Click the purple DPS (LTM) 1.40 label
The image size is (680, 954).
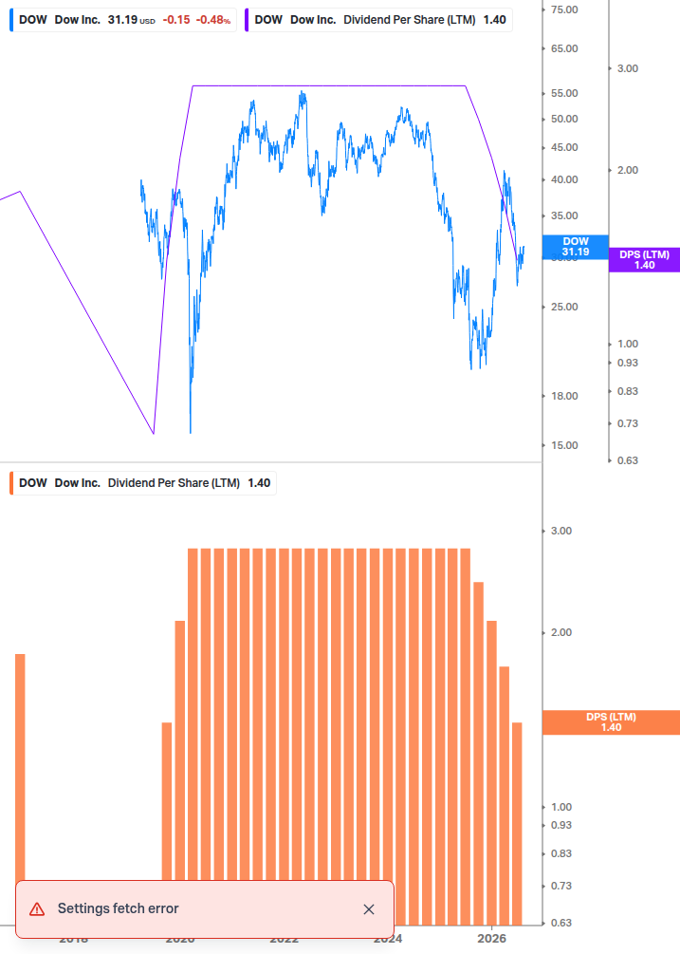coord(644,260)
